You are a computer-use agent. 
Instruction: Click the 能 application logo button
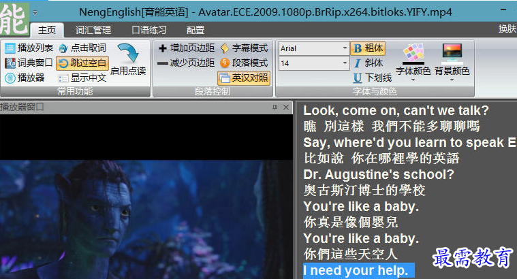point(14,18)
